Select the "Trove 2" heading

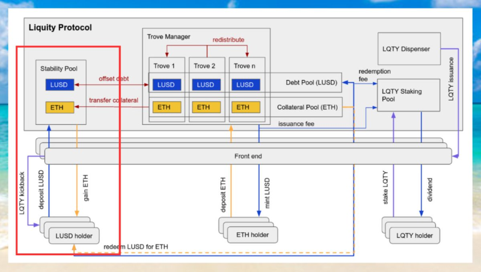(x=204, y=66)
